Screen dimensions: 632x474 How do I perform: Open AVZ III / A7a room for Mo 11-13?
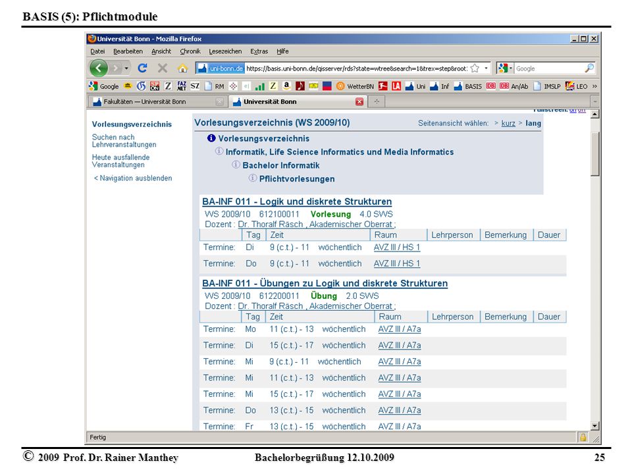pyautogui.click(x=400, y=329)
